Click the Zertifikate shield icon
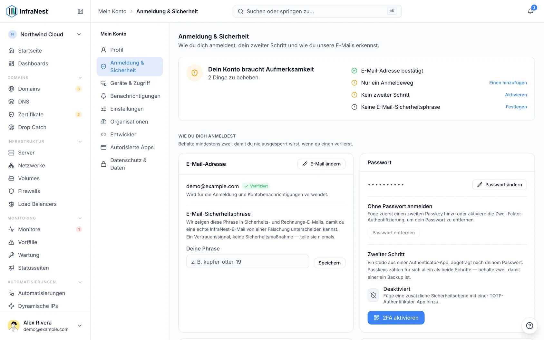The height and width of the screenshot is (340, 544). point(11,114)
